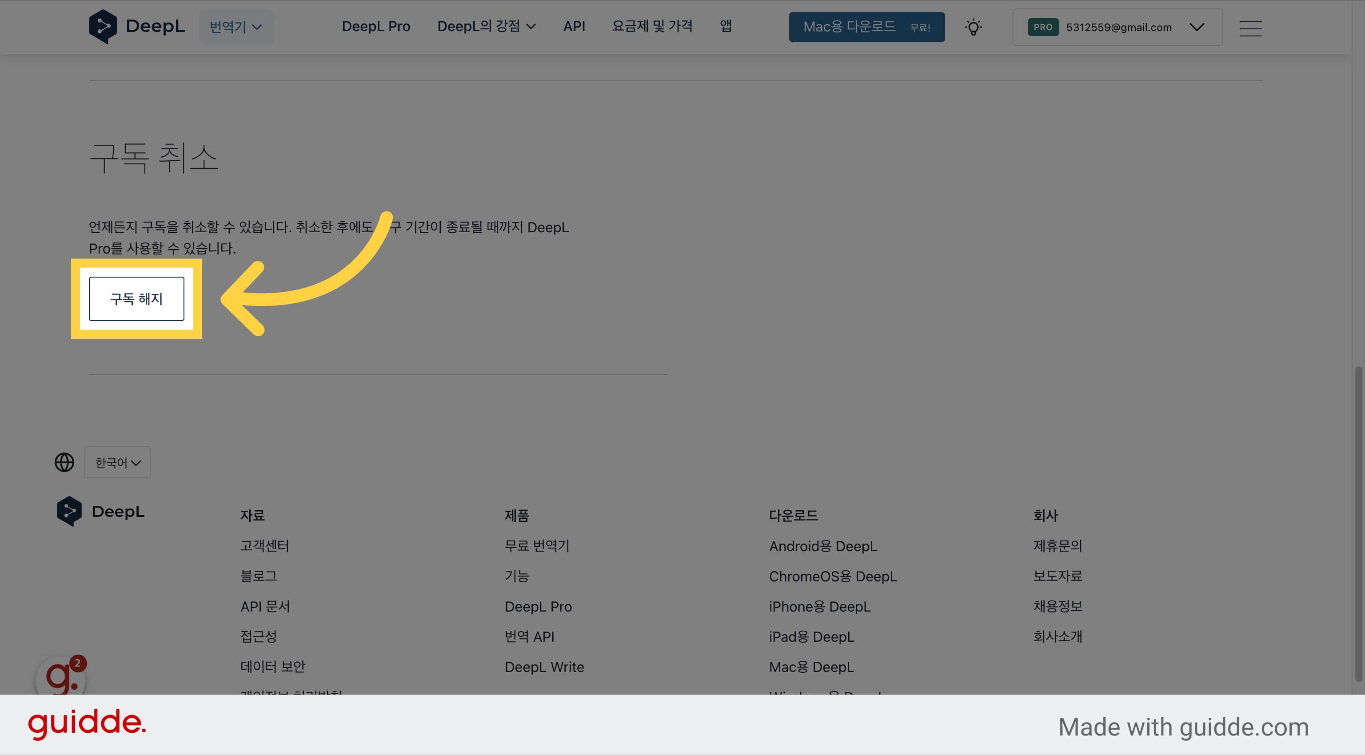Open DeepL Write footer link
The image size is (1365, 755).
(x=544, y=667)
